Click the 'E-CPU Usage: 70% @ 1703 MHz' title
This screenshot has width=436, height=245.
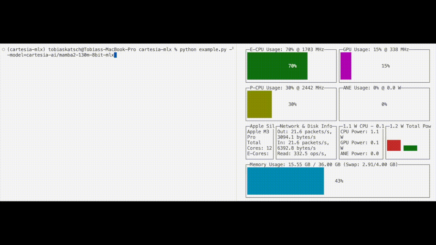pyautogui.click(x=287, y=49)
